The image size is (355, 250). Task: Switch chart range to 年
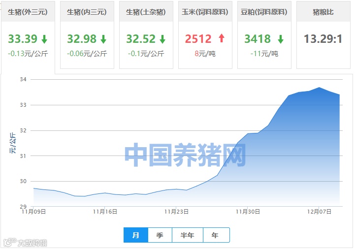(x=216, y=235)
